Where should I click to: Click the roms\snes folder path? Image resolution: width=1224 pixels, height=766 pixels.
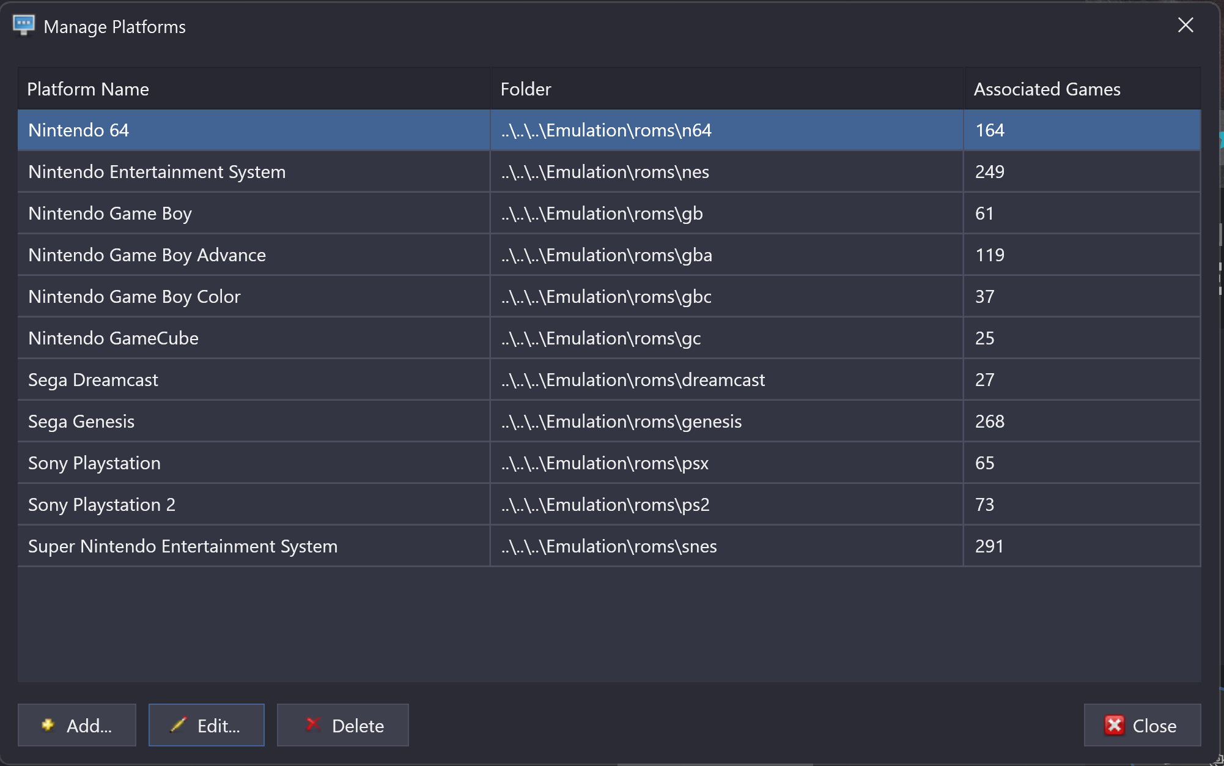(727, 546)
